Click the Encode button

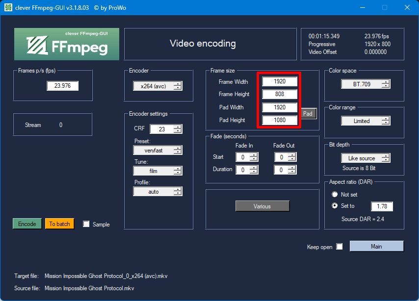(x=27, y=224)
